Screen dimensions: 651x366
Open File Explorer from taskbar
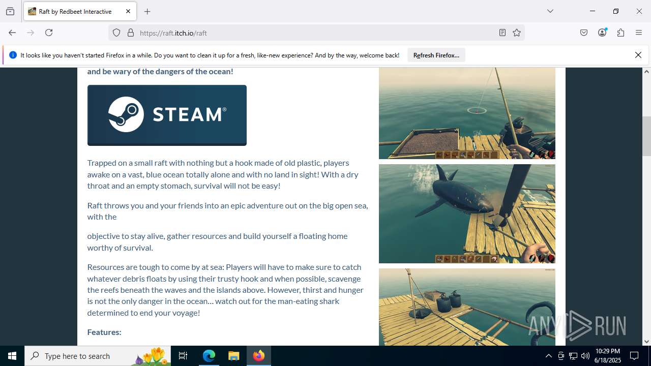233,356
